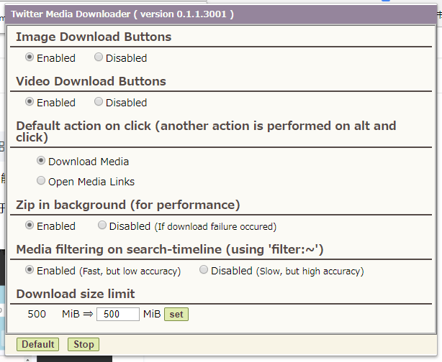Click the download size limit MiB field
442x362 pixels.
[117, 314]
